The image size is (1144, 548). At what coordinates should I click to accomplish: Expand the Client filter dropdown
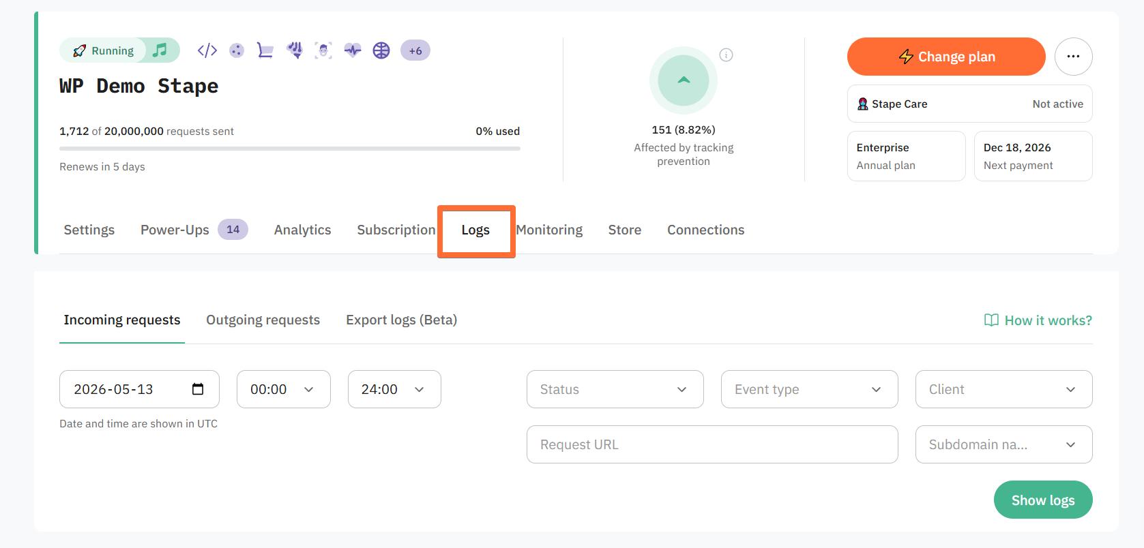click(1004, 389)
